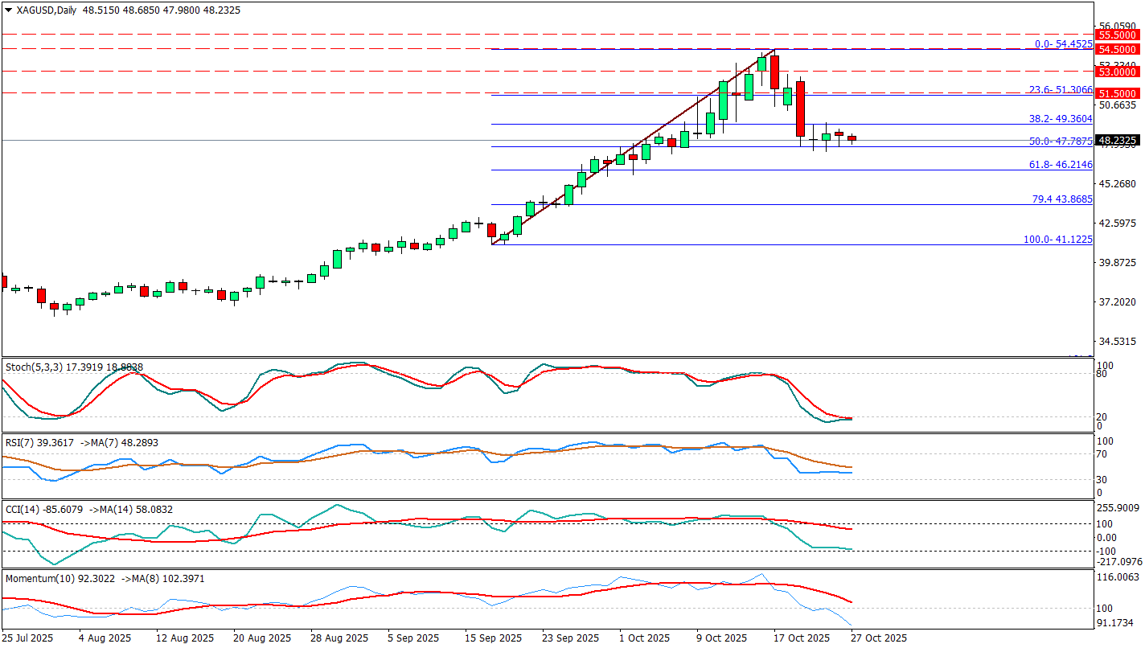Image resolution: width=1145 pixels, height=648 pixels.
Task: Select the red 51.5000 price level tag
Action: pyautogui.click(x=1118, y=93)
